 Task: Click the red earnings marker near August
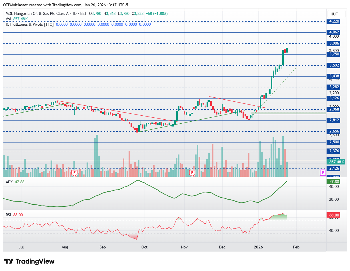click(x=75, y=173)
